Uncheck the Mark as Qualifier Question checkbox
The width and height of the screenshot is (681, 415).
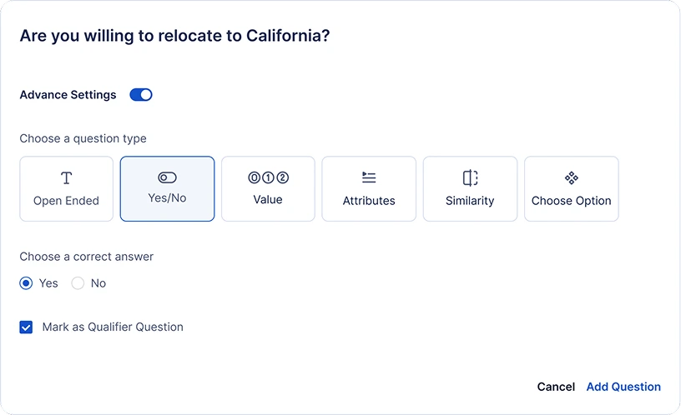point(26,327)
